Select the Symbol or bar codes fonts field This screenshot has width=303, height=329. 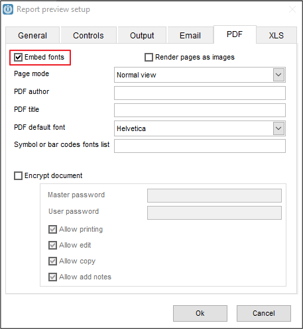[200, 146]
